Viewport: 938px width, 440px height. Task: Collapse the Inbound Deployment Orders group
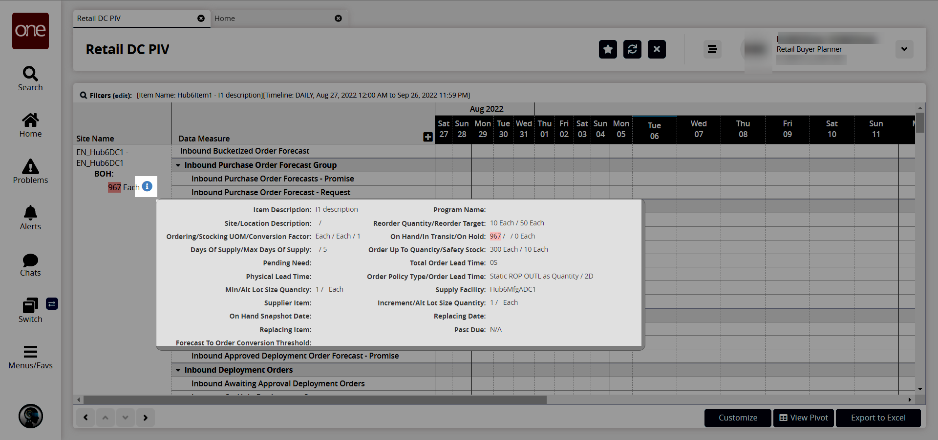point(178,370)
